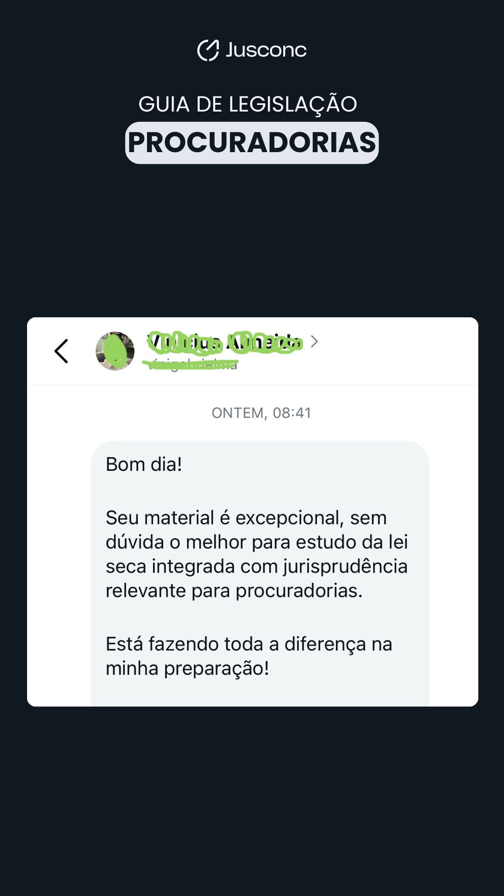504x896 pixels.
Task: Open the contact's profile avatar photo
Action: [115, 351]
